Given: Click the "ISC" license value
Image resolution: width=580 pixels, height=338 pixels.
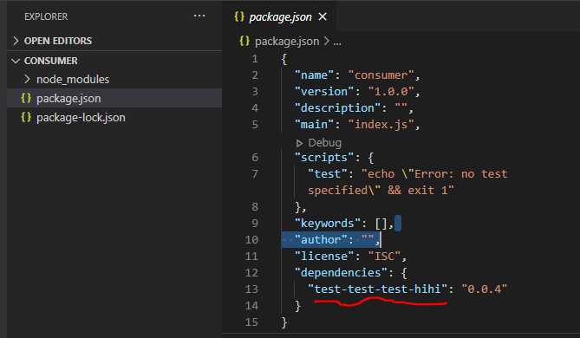Looking at the screenshot, I should (x=384, y=257).
